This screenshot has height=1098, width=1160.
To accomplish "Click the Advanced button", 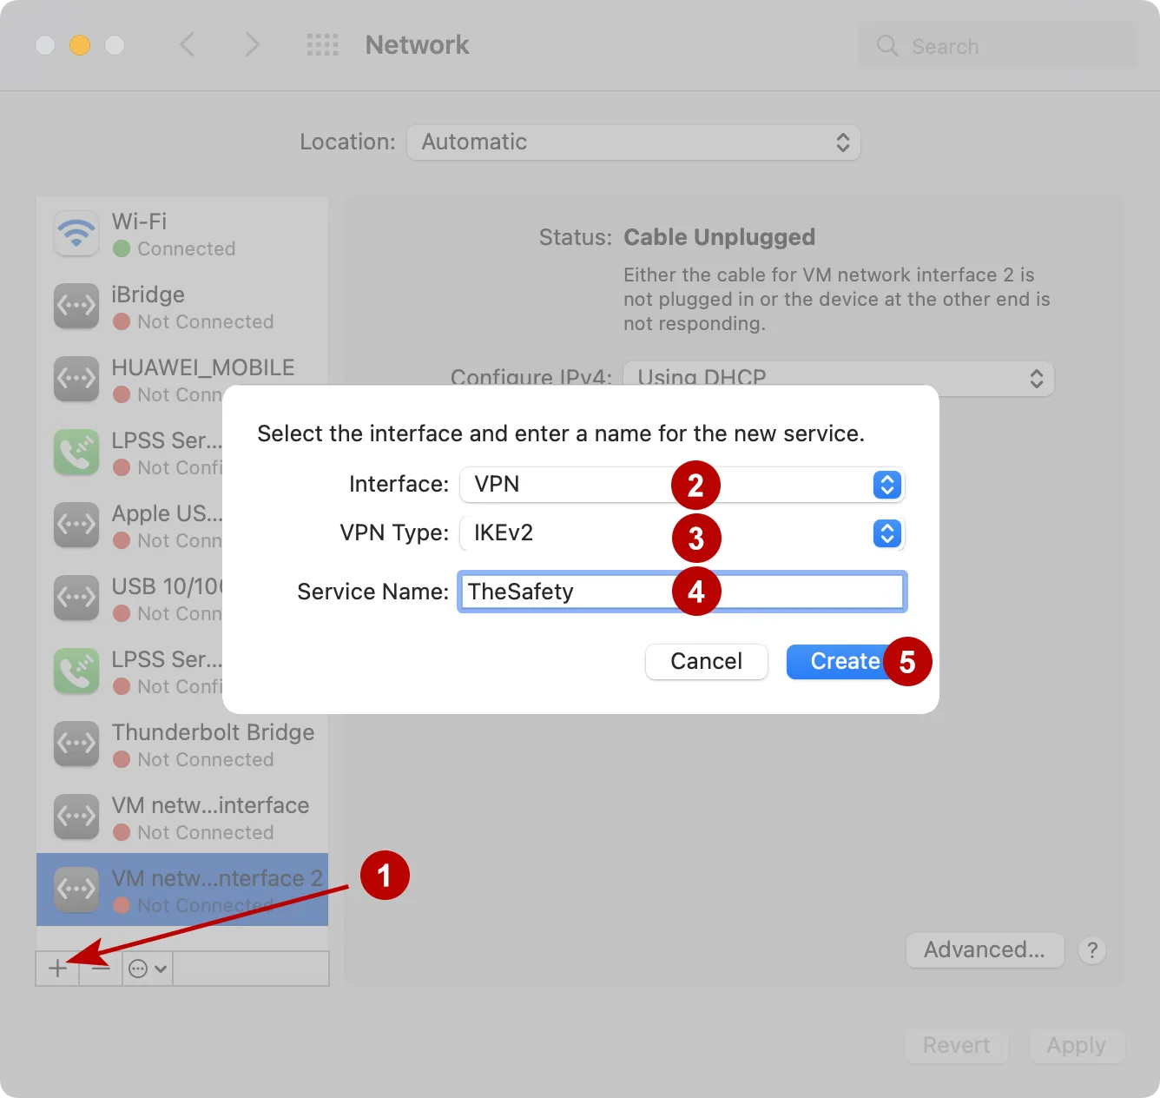I will 985,950.
